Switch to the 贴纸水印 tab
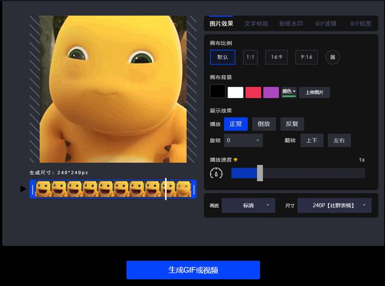Viewport: 385px width, 286px height. tap(291, 23)
